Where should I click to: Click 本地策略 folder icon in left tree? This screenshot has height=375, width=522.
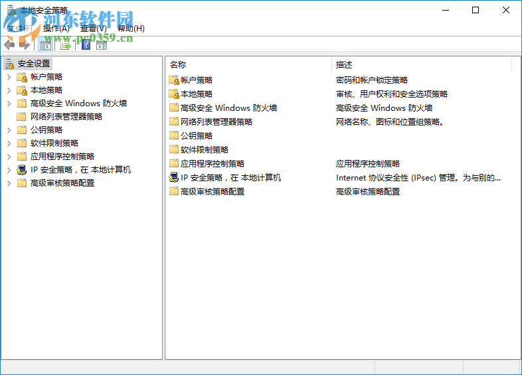pos(22,90)
